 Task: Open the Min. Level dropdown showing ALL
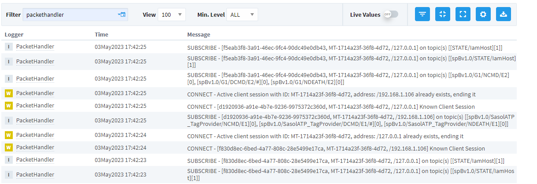242,15
